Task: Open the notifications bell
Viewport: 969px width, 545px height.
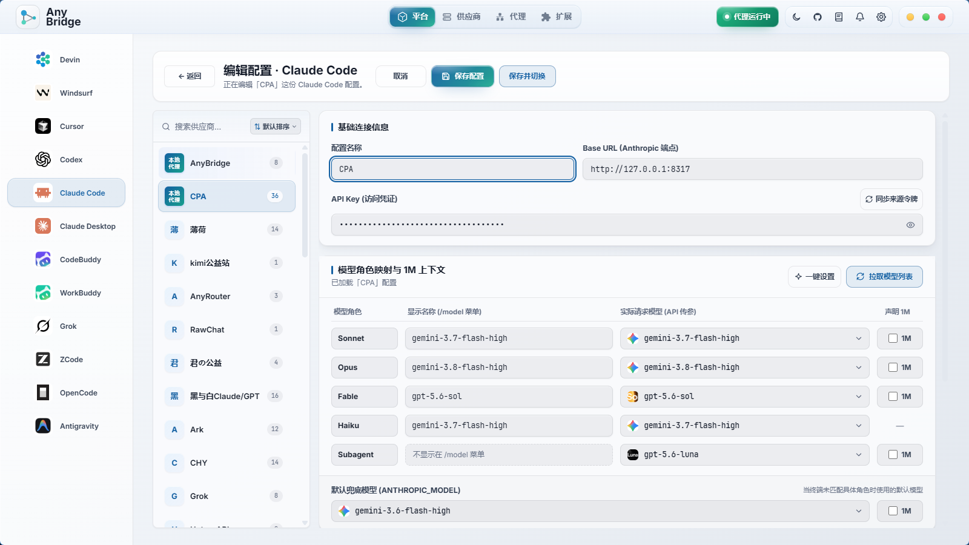Action: 860,17
